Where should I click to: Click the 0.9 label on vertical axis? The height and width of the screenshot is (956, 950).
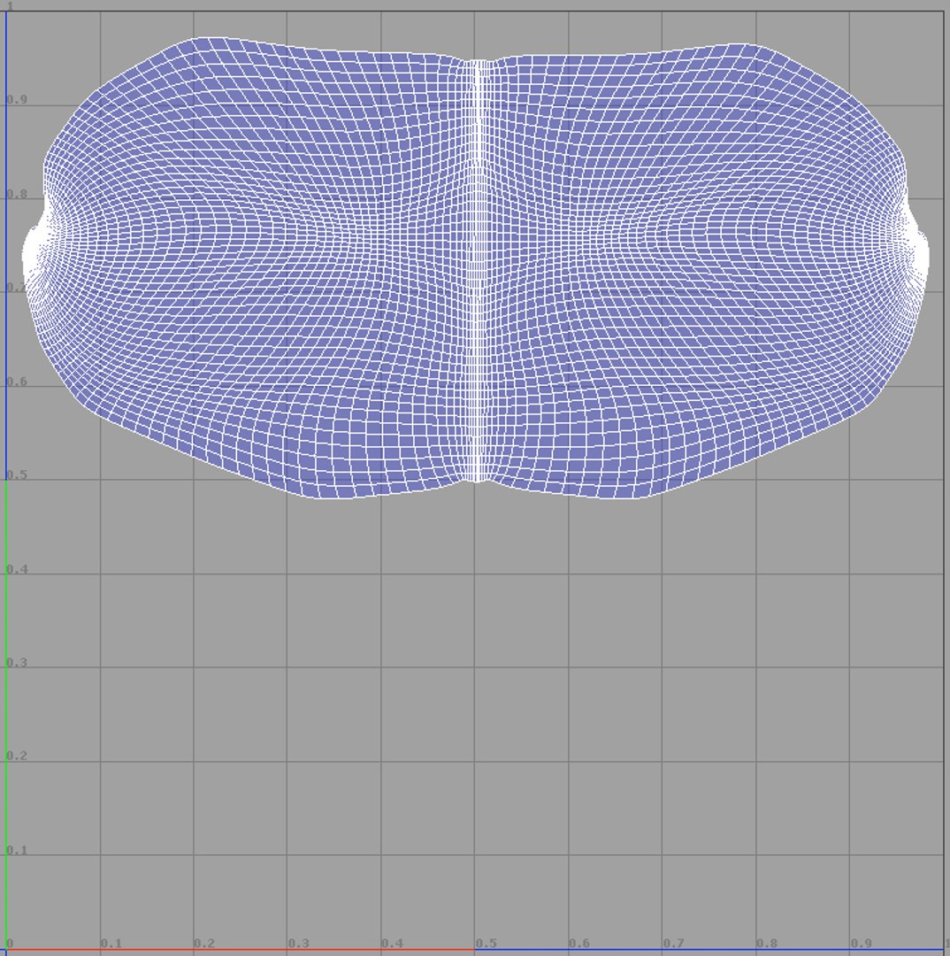17,100
